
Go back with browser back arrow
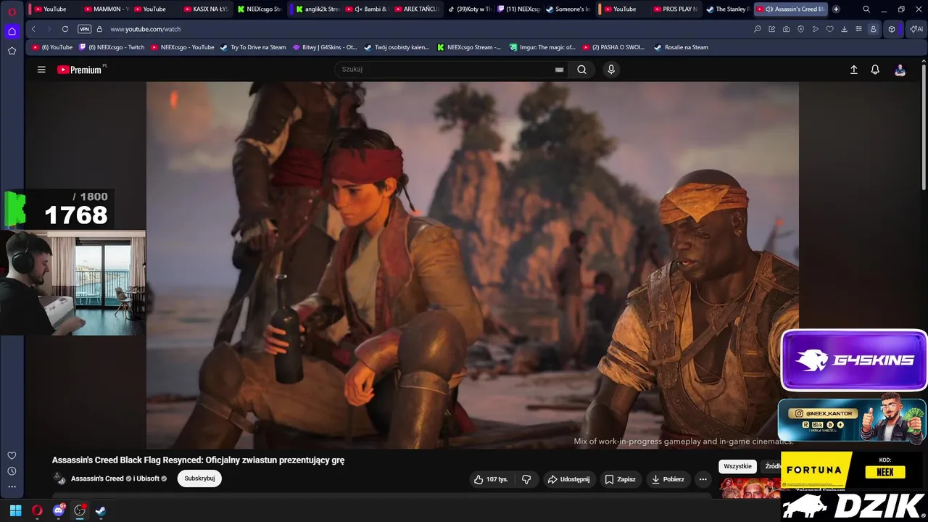(x=33, y=29)
